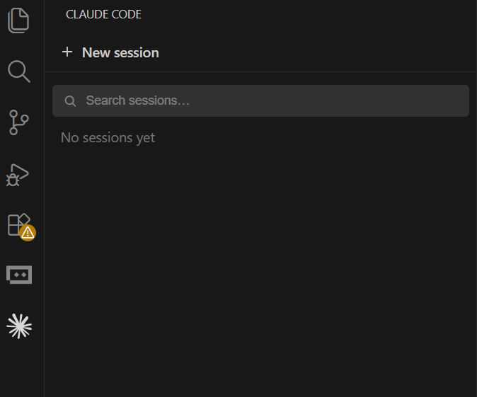Viewport: 477px width, 397px height.
Task: Click blank activity bar space beneath Claude icon
Action: [x=22, y=369]
